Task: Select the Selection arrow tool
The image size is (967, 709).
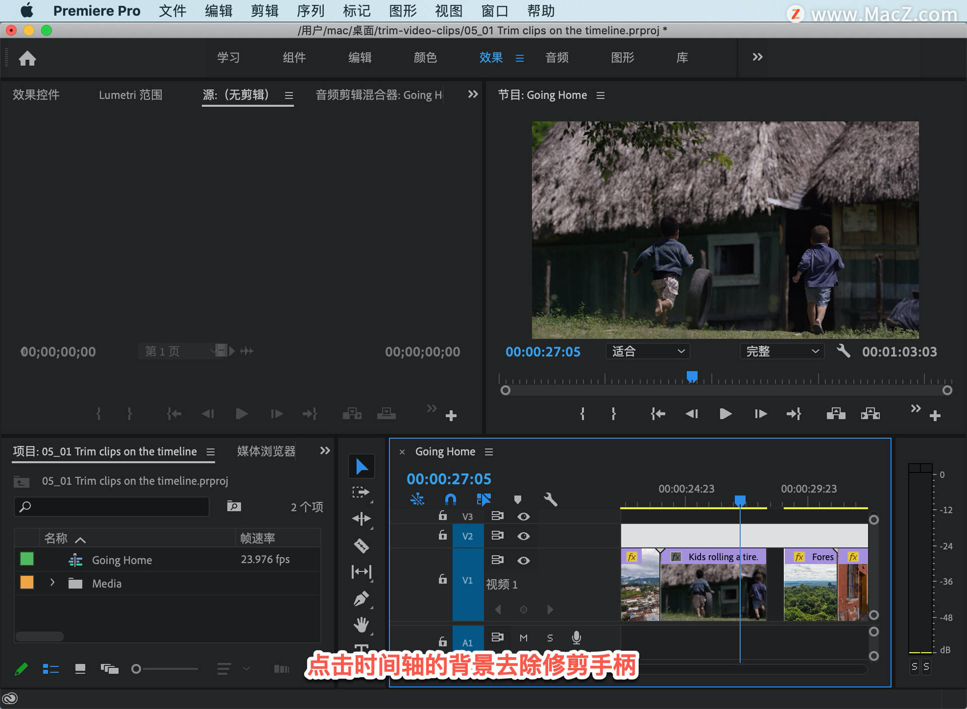Action: pyautogui.click(x=361, y=466)
